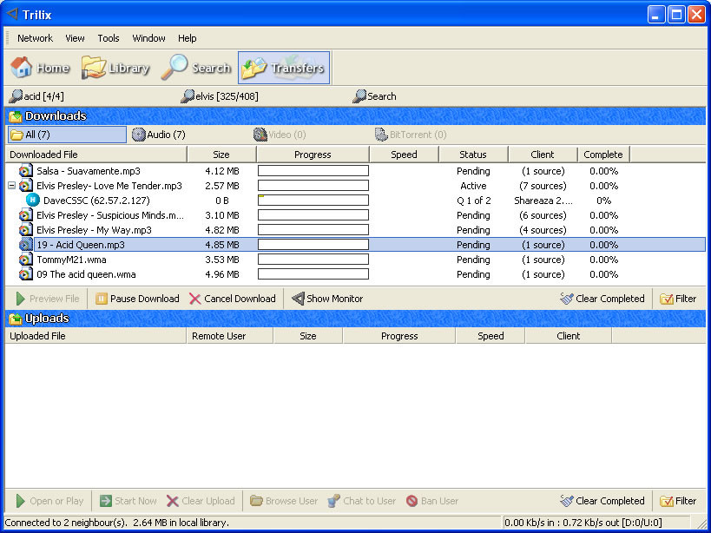
Task: Click Browse User button
Action: click(284, 501)
